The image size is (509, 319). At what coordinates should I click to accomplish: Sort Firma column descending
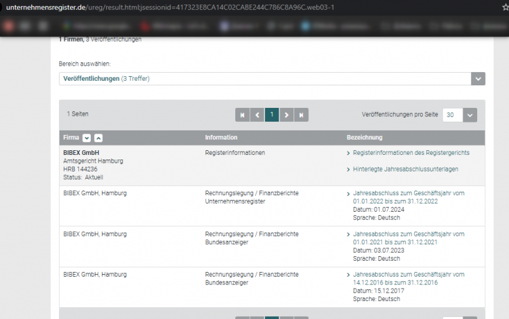pyautogui.click(x=86, y=138)
